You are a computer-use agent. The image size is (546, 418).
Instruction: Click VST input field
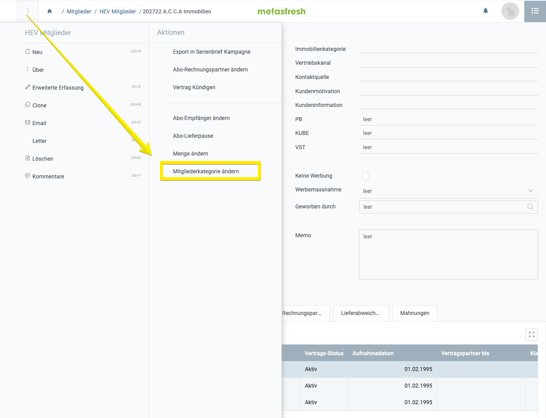click(448, 147)
